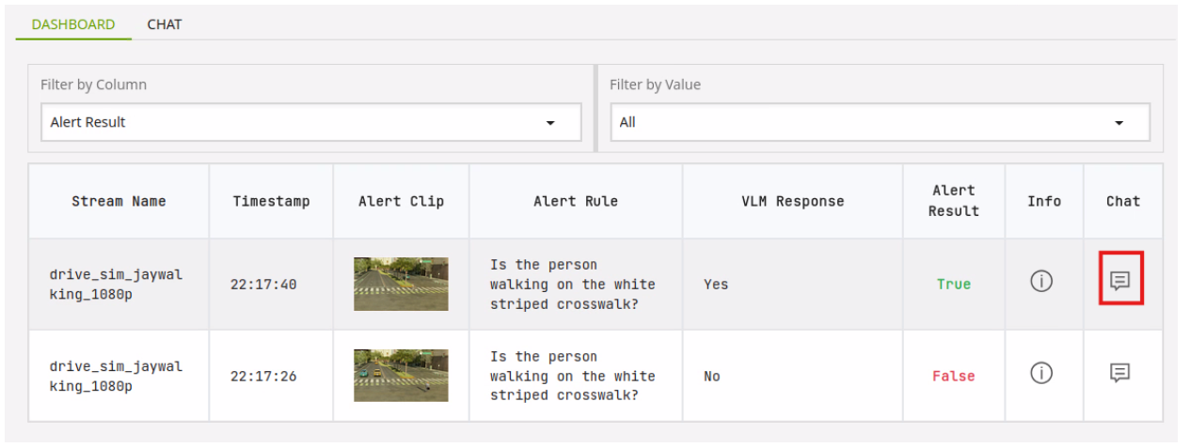This screenshot has width=1190, height=448.
Task: Select the Yes VLM response cell
Action: click(x=716, y=284)
